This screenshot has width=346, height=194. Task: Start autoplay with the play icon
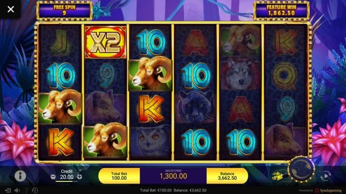pyautogui.click(x=326, y=176)
